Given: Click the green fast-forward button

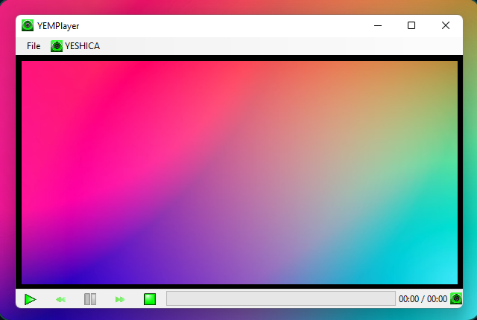Looking at the screenshot, I should point(120,300).
